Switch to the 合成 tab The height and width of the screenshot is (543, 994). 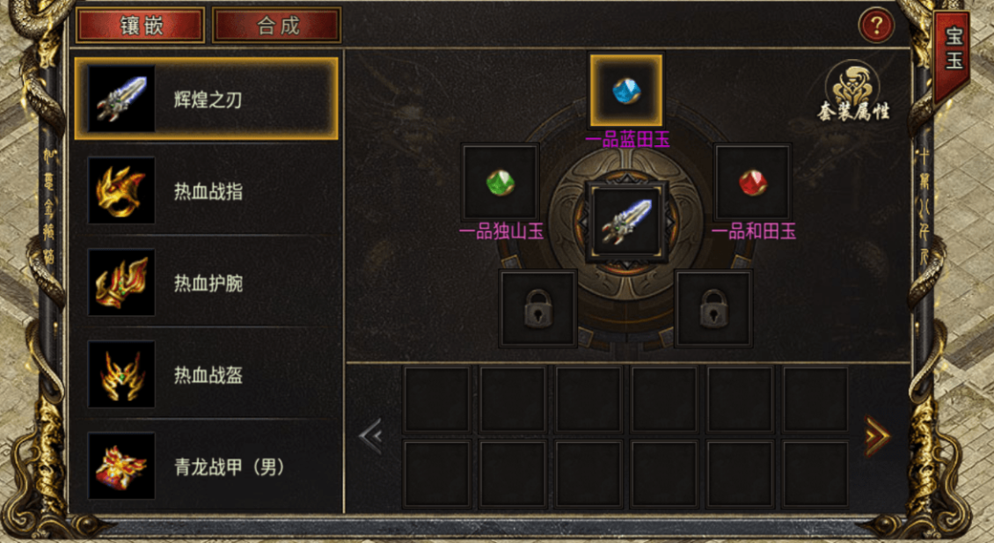278,26
